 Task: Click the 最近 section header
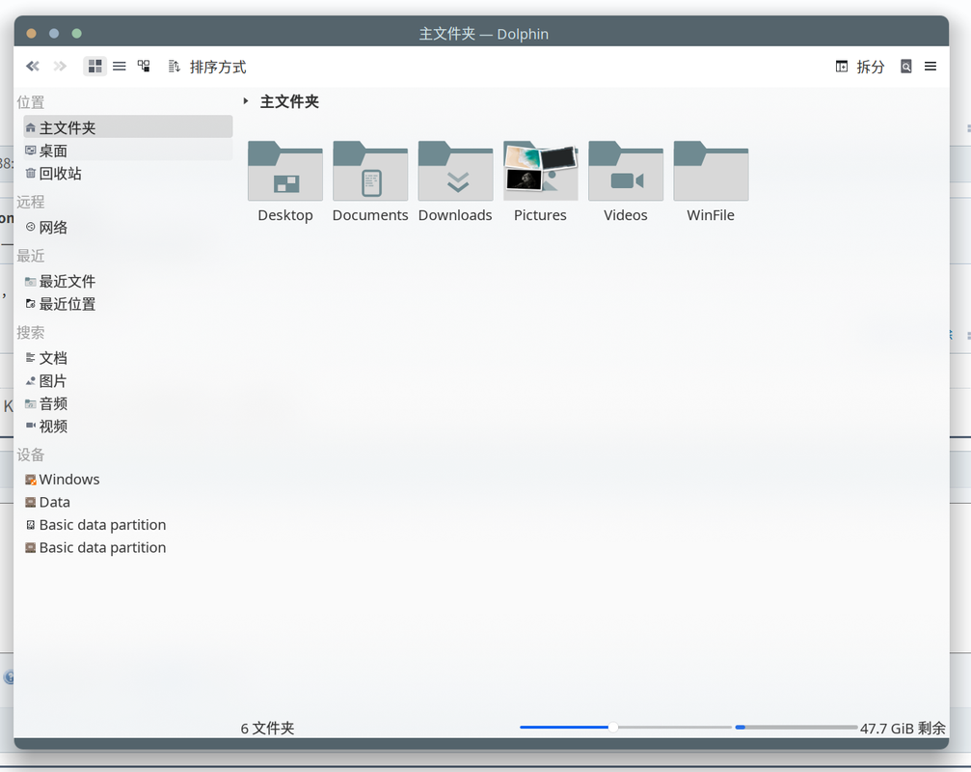pos(30,256)
